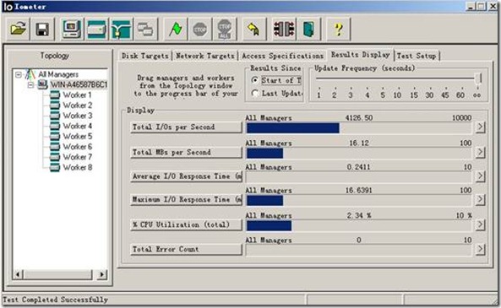Screen dimensions: 501x308
Task: Start tests with the green flag
Action: pos(176,30)
